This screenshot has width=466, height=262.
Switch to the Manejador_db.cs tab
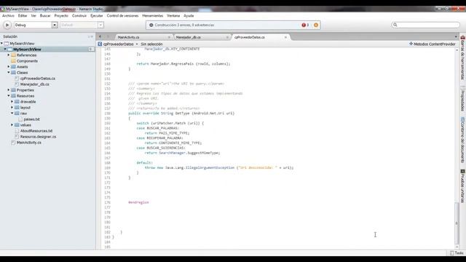point(188,37)
